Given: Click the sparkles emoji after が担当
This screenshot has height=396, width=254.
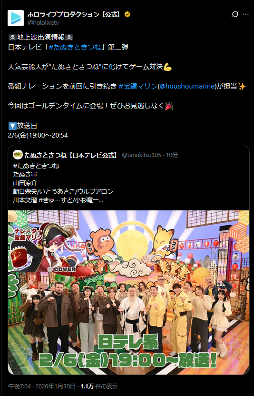Looking at the screenshot, I should click(x=242, y=86).
